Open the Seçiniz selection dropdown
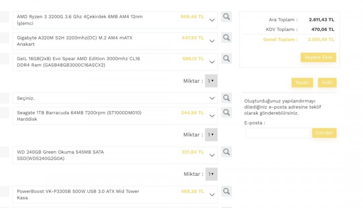This screenshot has width=363, height=208. coord(212,98)
